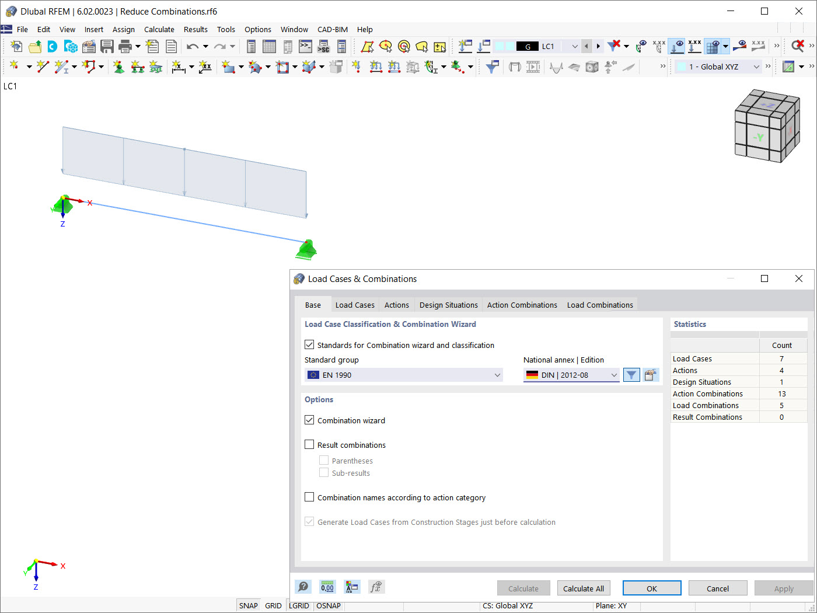Toggle the Combination wizard checkbox
Viewport: 817px width, 613px height.
(x=309, y=420)
